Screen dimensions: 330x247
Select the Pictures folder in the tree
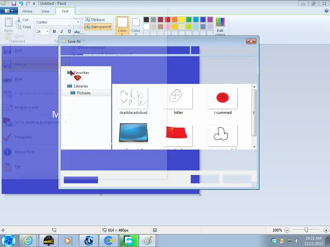(83, 93)
